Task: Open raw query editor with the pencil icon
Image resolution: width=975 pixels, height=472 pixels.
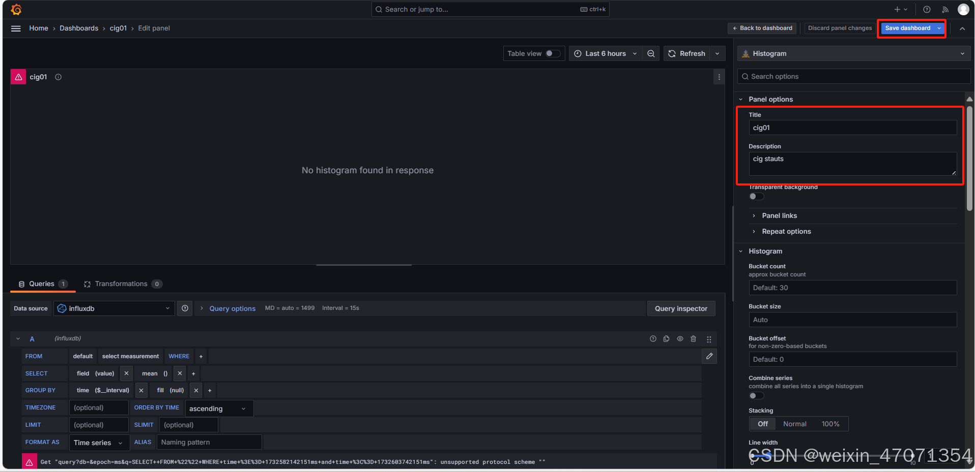Action: (709, 356)
